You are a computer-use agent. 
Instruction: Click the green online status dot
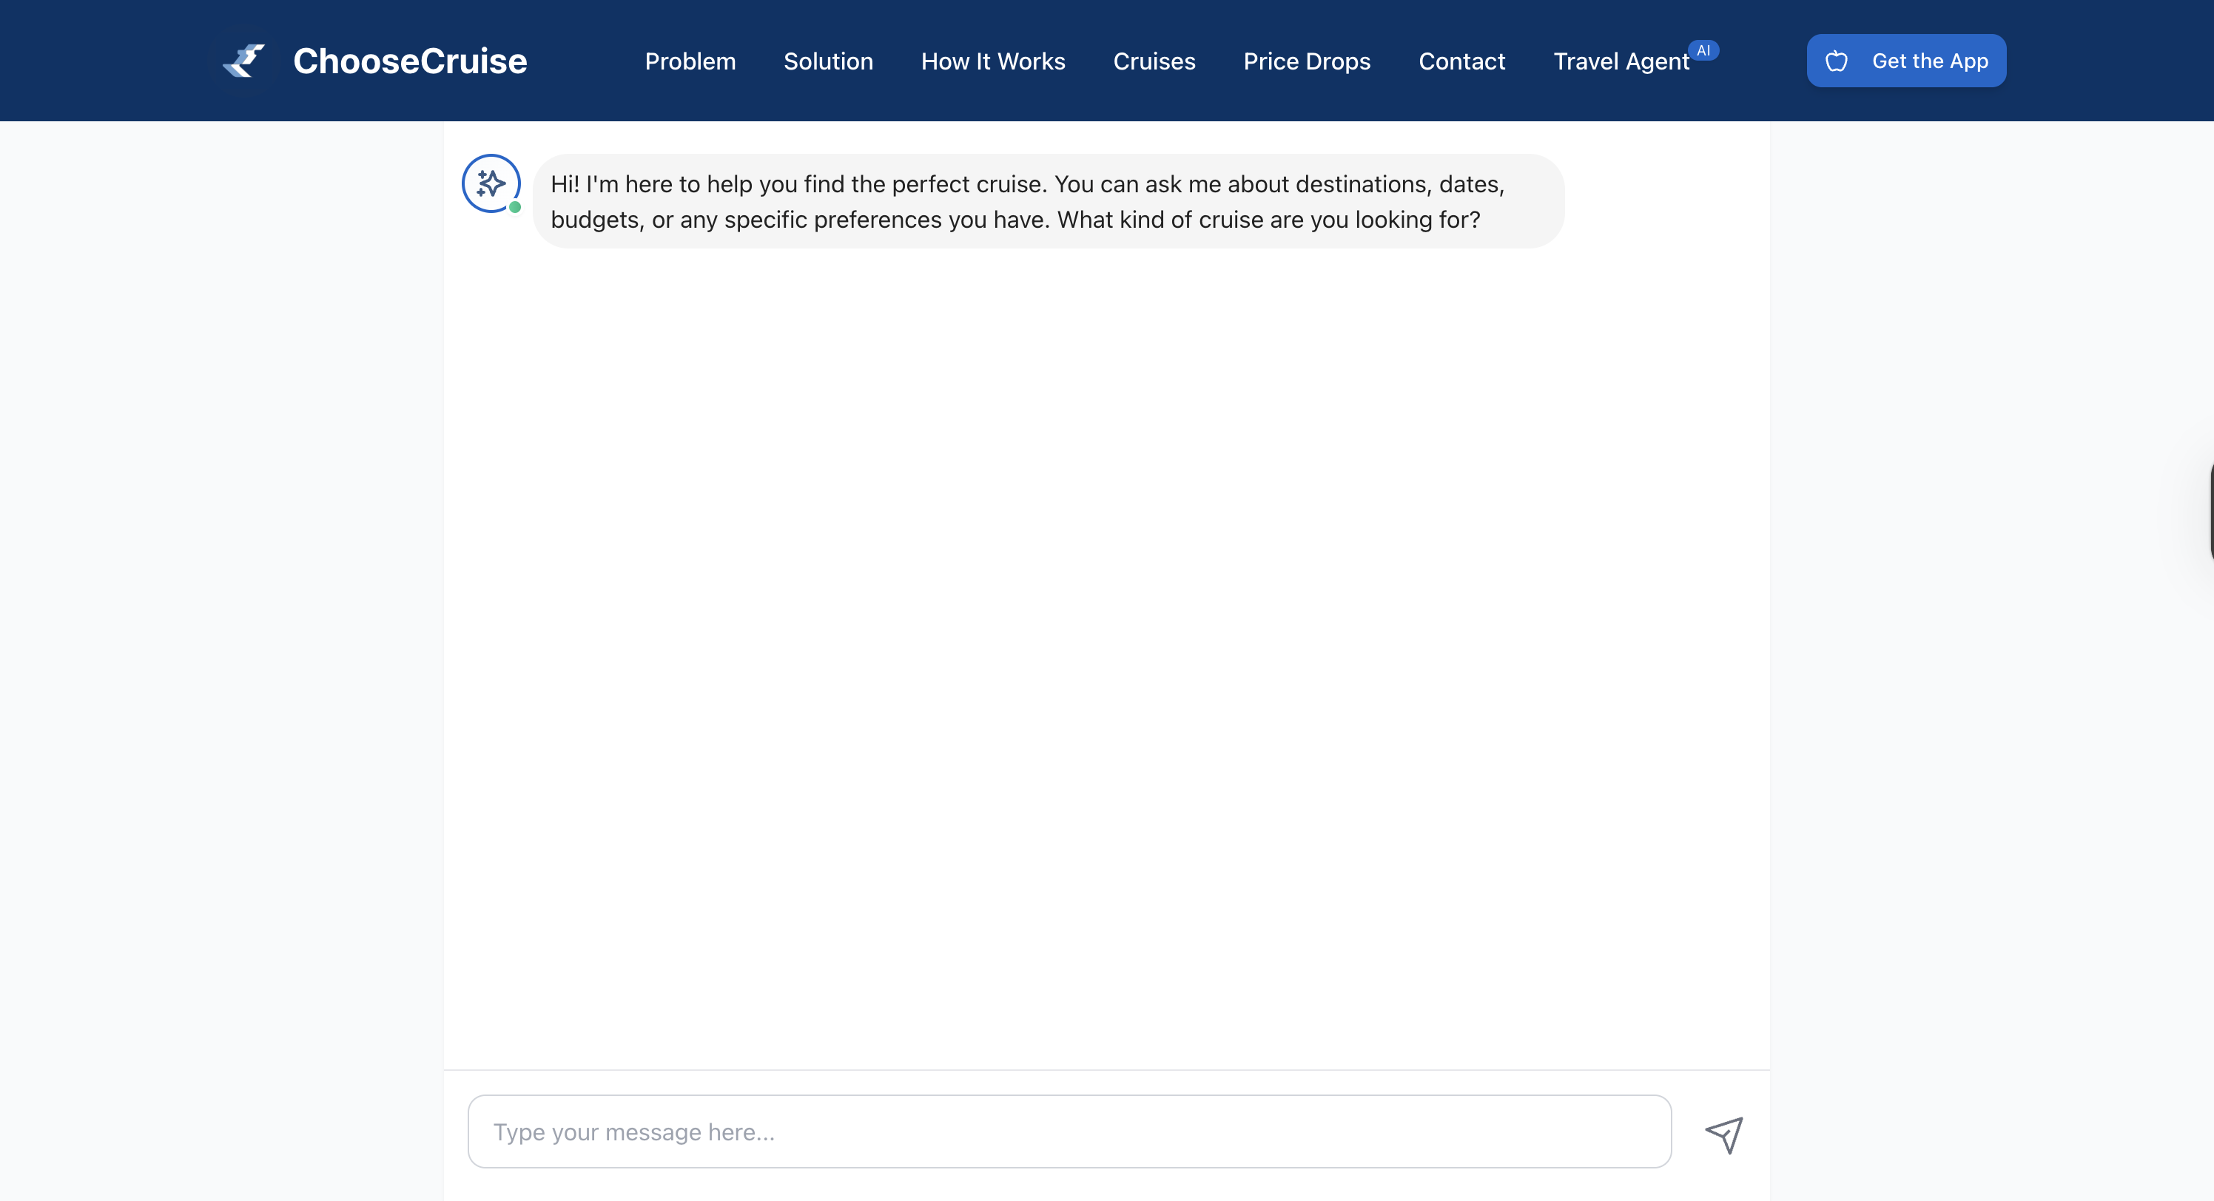[x=515, y=207]
